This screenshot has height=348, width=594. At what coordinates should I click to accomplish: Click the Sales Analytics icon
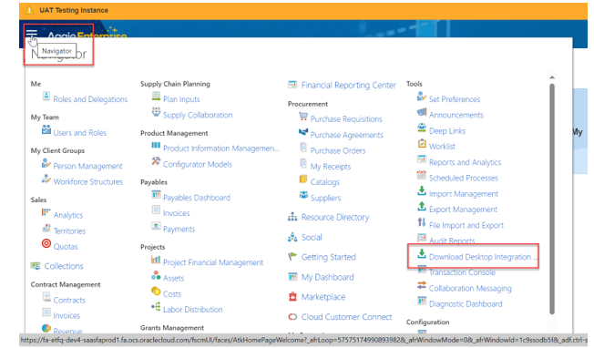(46, 212)
